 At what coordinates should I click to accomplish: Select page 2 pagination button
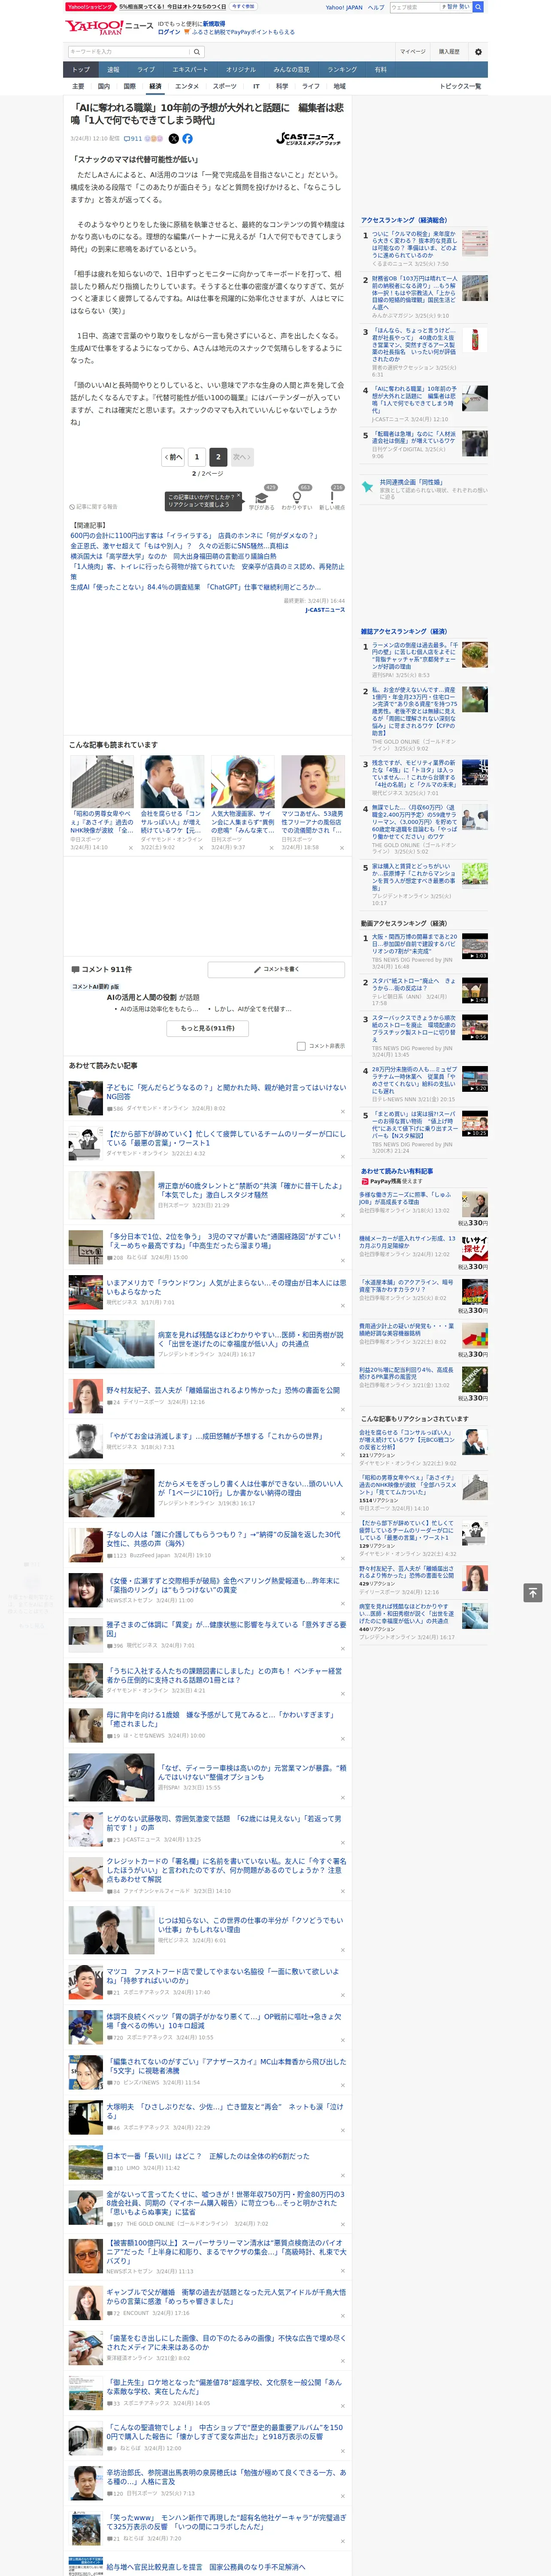[x=217, y=457]
